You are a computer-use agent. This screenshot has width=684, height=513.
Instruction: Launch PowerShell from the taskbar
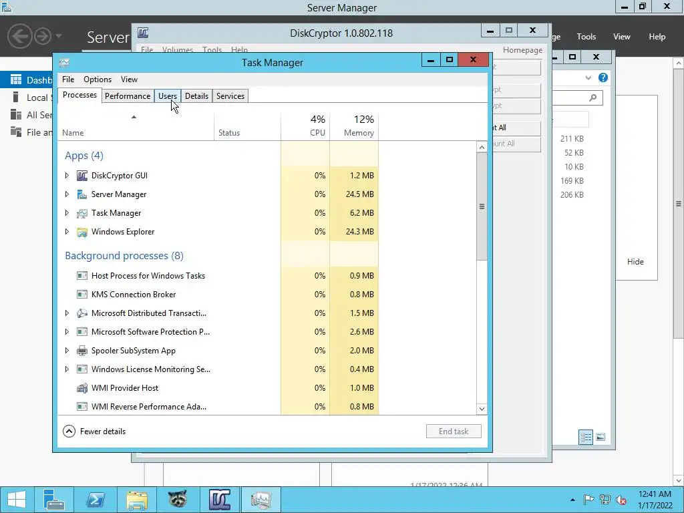(x=95, y=500)
